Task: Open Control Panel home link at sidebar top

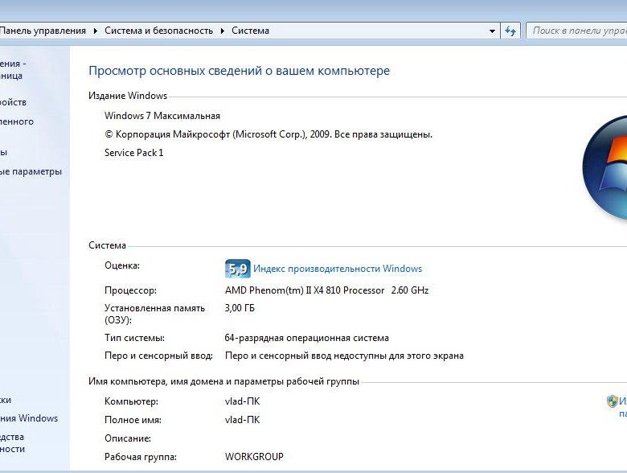Action: point(12,69)
